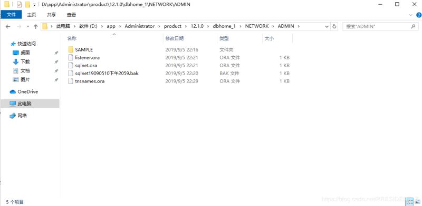
Task: Click the 5 个项目 status text
Action: click(x=15, y=202)
